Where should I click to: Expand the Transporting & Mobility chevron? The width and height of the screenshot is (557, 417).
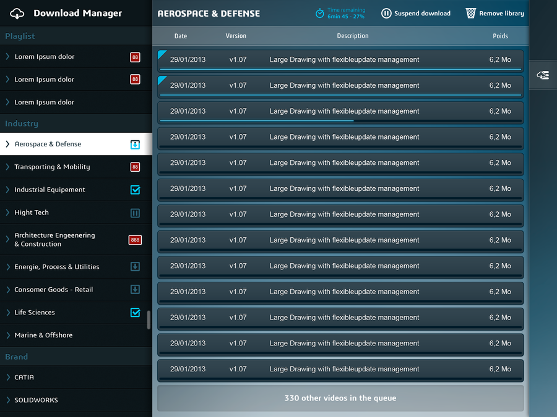(x=8, y=167)
